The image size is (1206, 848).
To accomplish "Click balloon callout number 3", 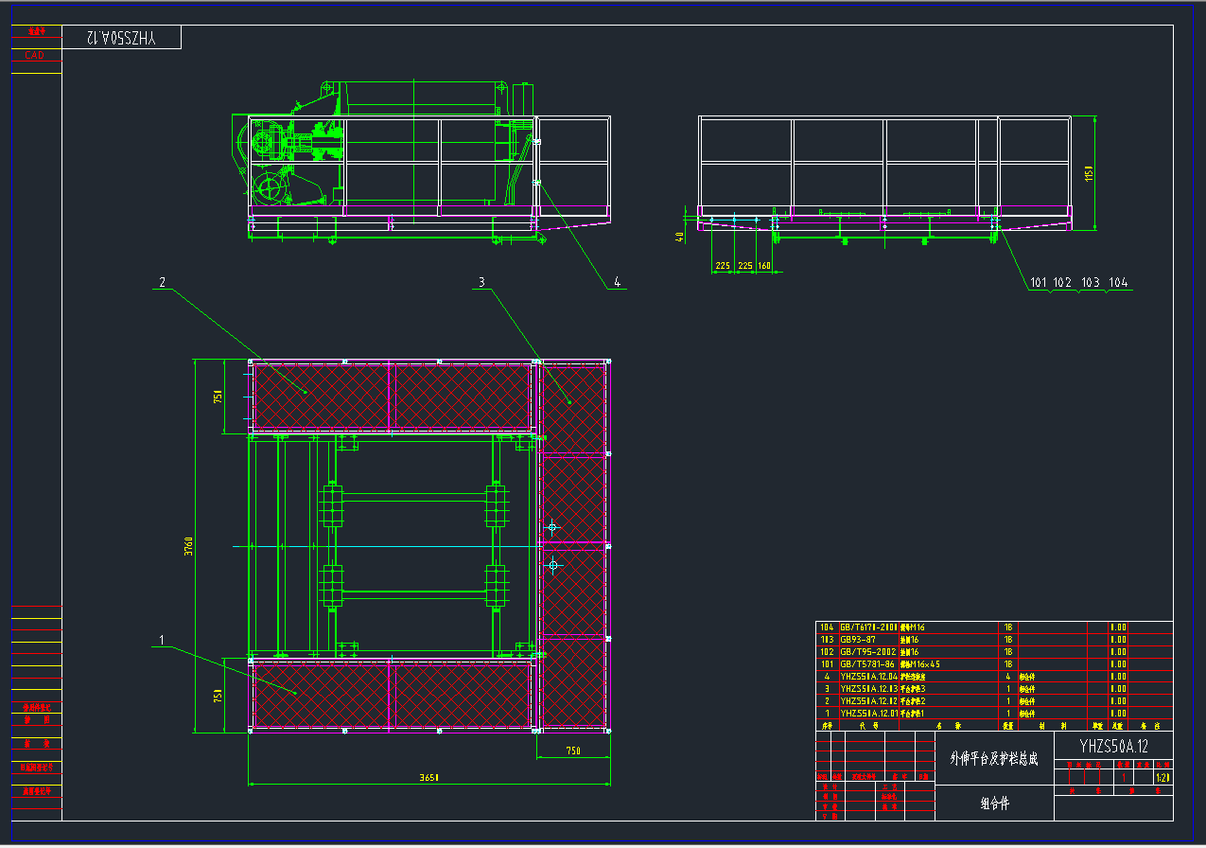I will point(481,282).
